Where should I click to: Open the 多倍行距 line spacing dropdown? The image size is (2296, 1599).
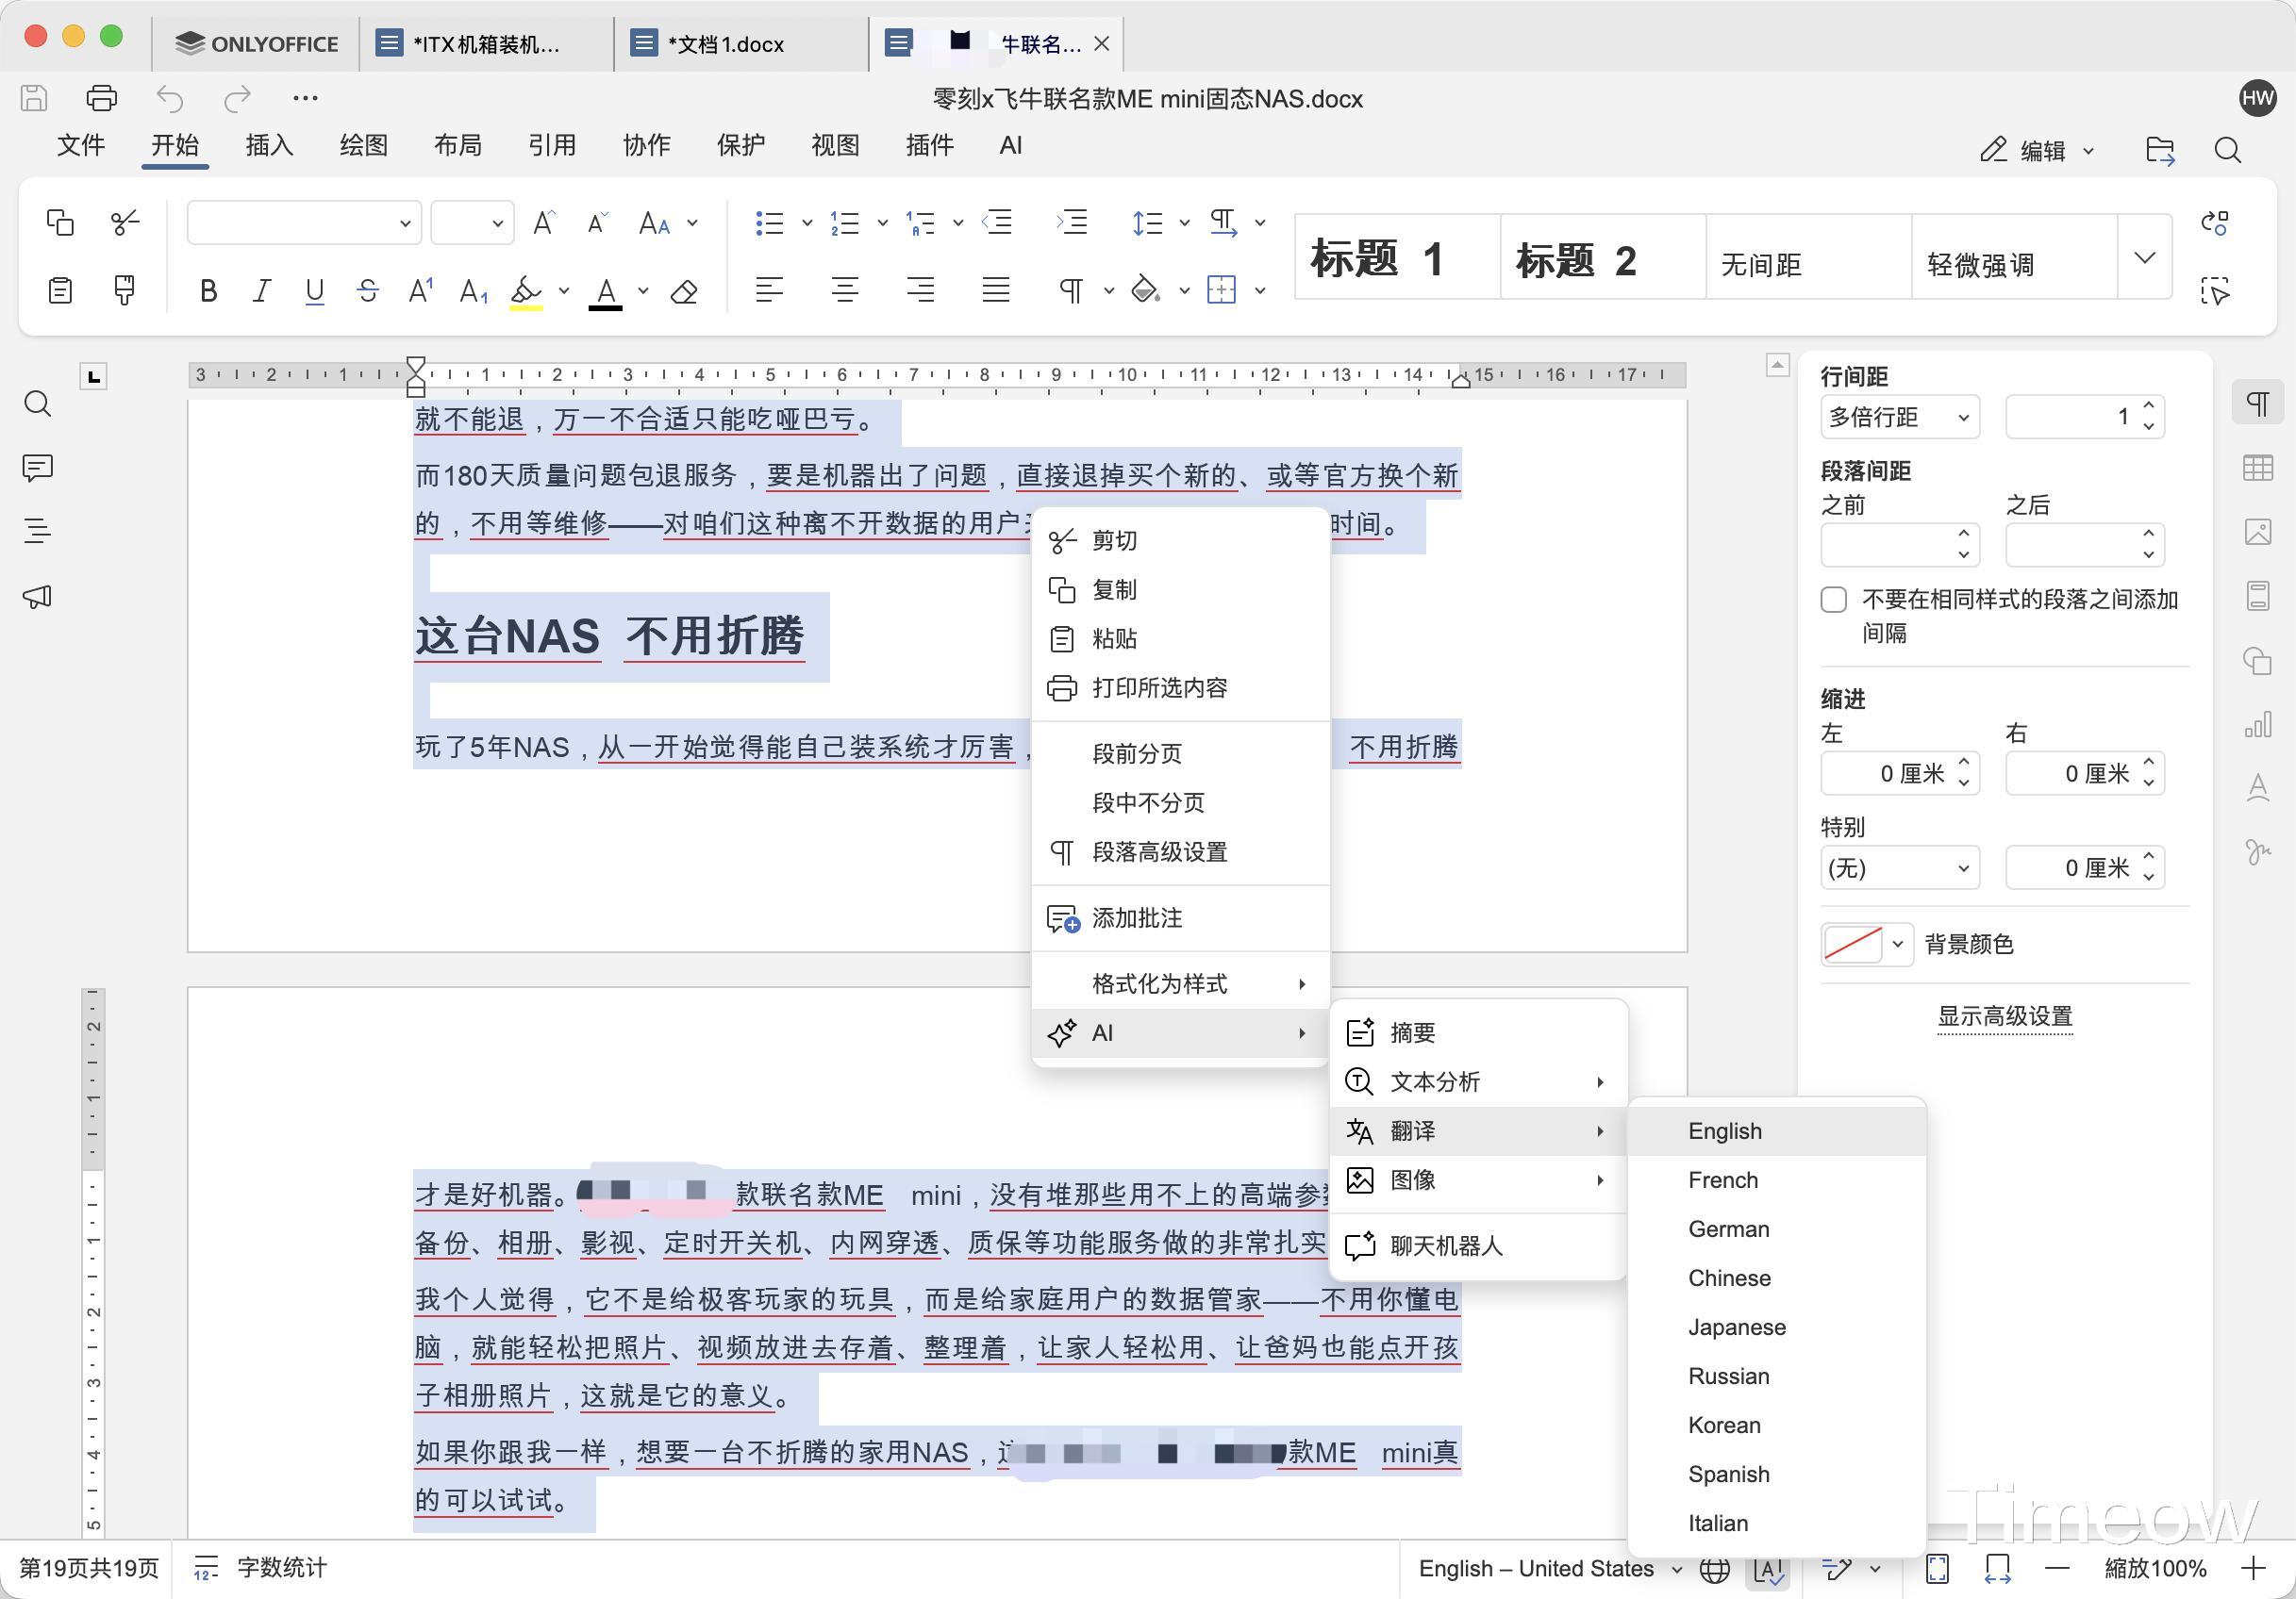click(x=1898, y=418)
